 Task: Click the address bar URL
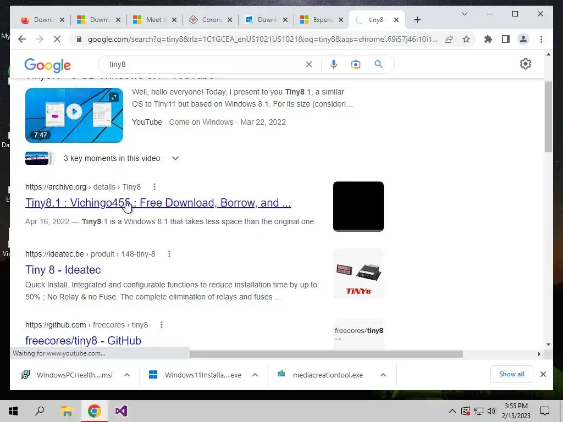coord(262,39)
